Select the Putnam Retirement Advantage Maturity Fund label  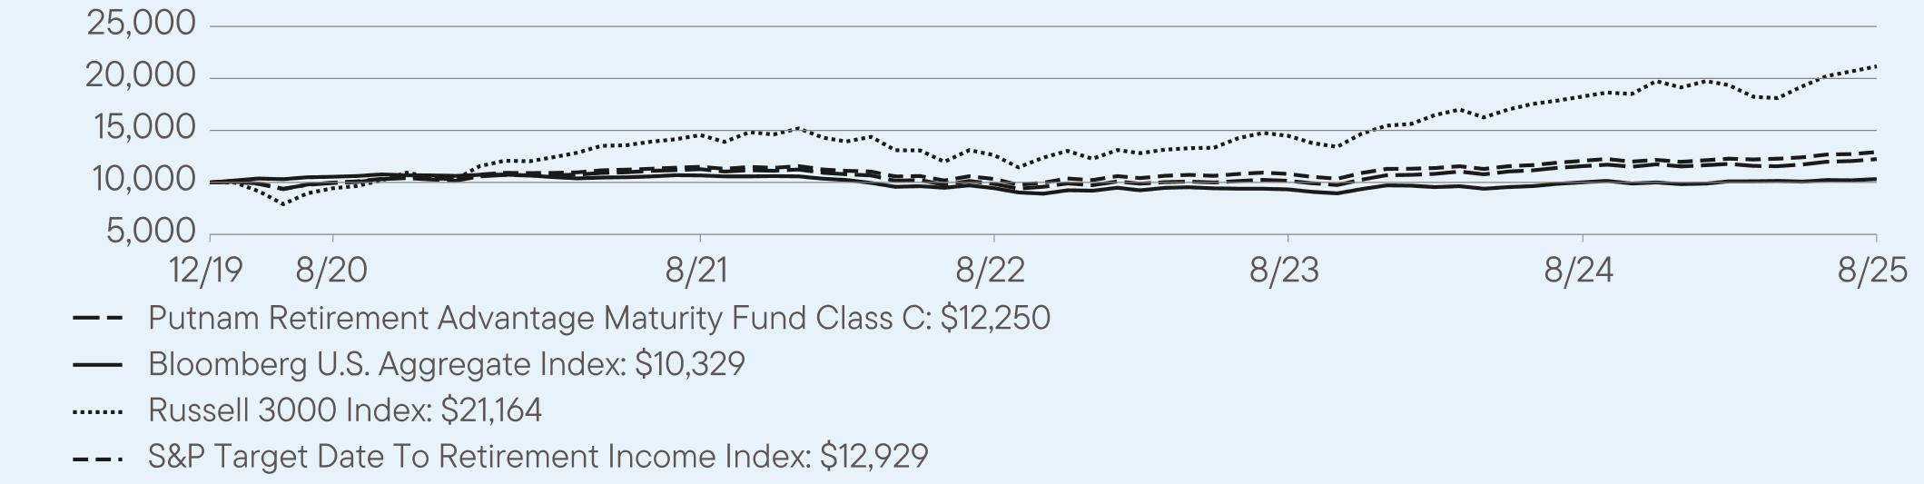click(598, 318)
